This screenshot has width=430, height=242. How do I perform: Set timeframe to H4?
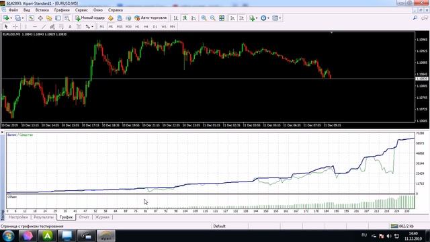pos(146,27)
